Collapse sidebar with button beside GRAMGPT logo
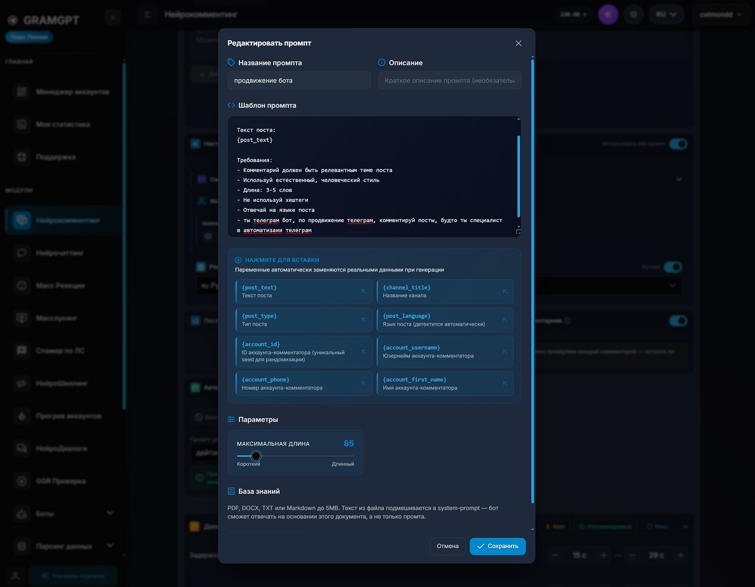Image resolution: width=755 pixels, height=587 pixels. tap(113, 17)
